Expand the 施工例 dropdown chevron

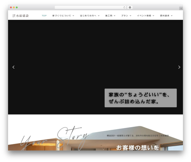pyautogui.click(x=115, y=16)
